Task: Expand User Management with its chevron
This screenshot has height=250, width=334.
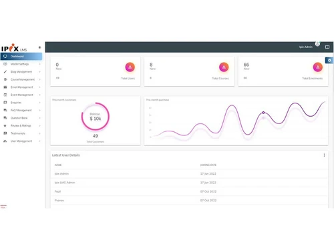Action: coord(40,141)
